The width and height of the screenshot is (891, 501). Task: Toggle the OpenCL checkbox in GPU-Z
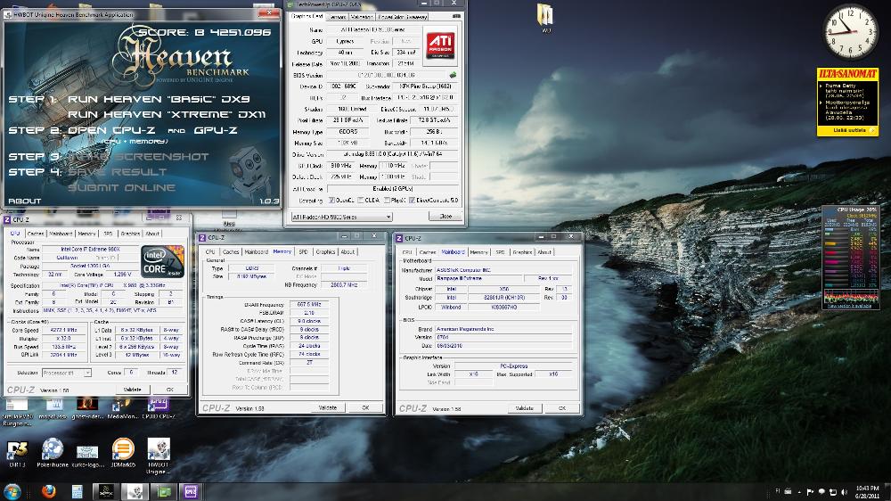tap(331, 201)
